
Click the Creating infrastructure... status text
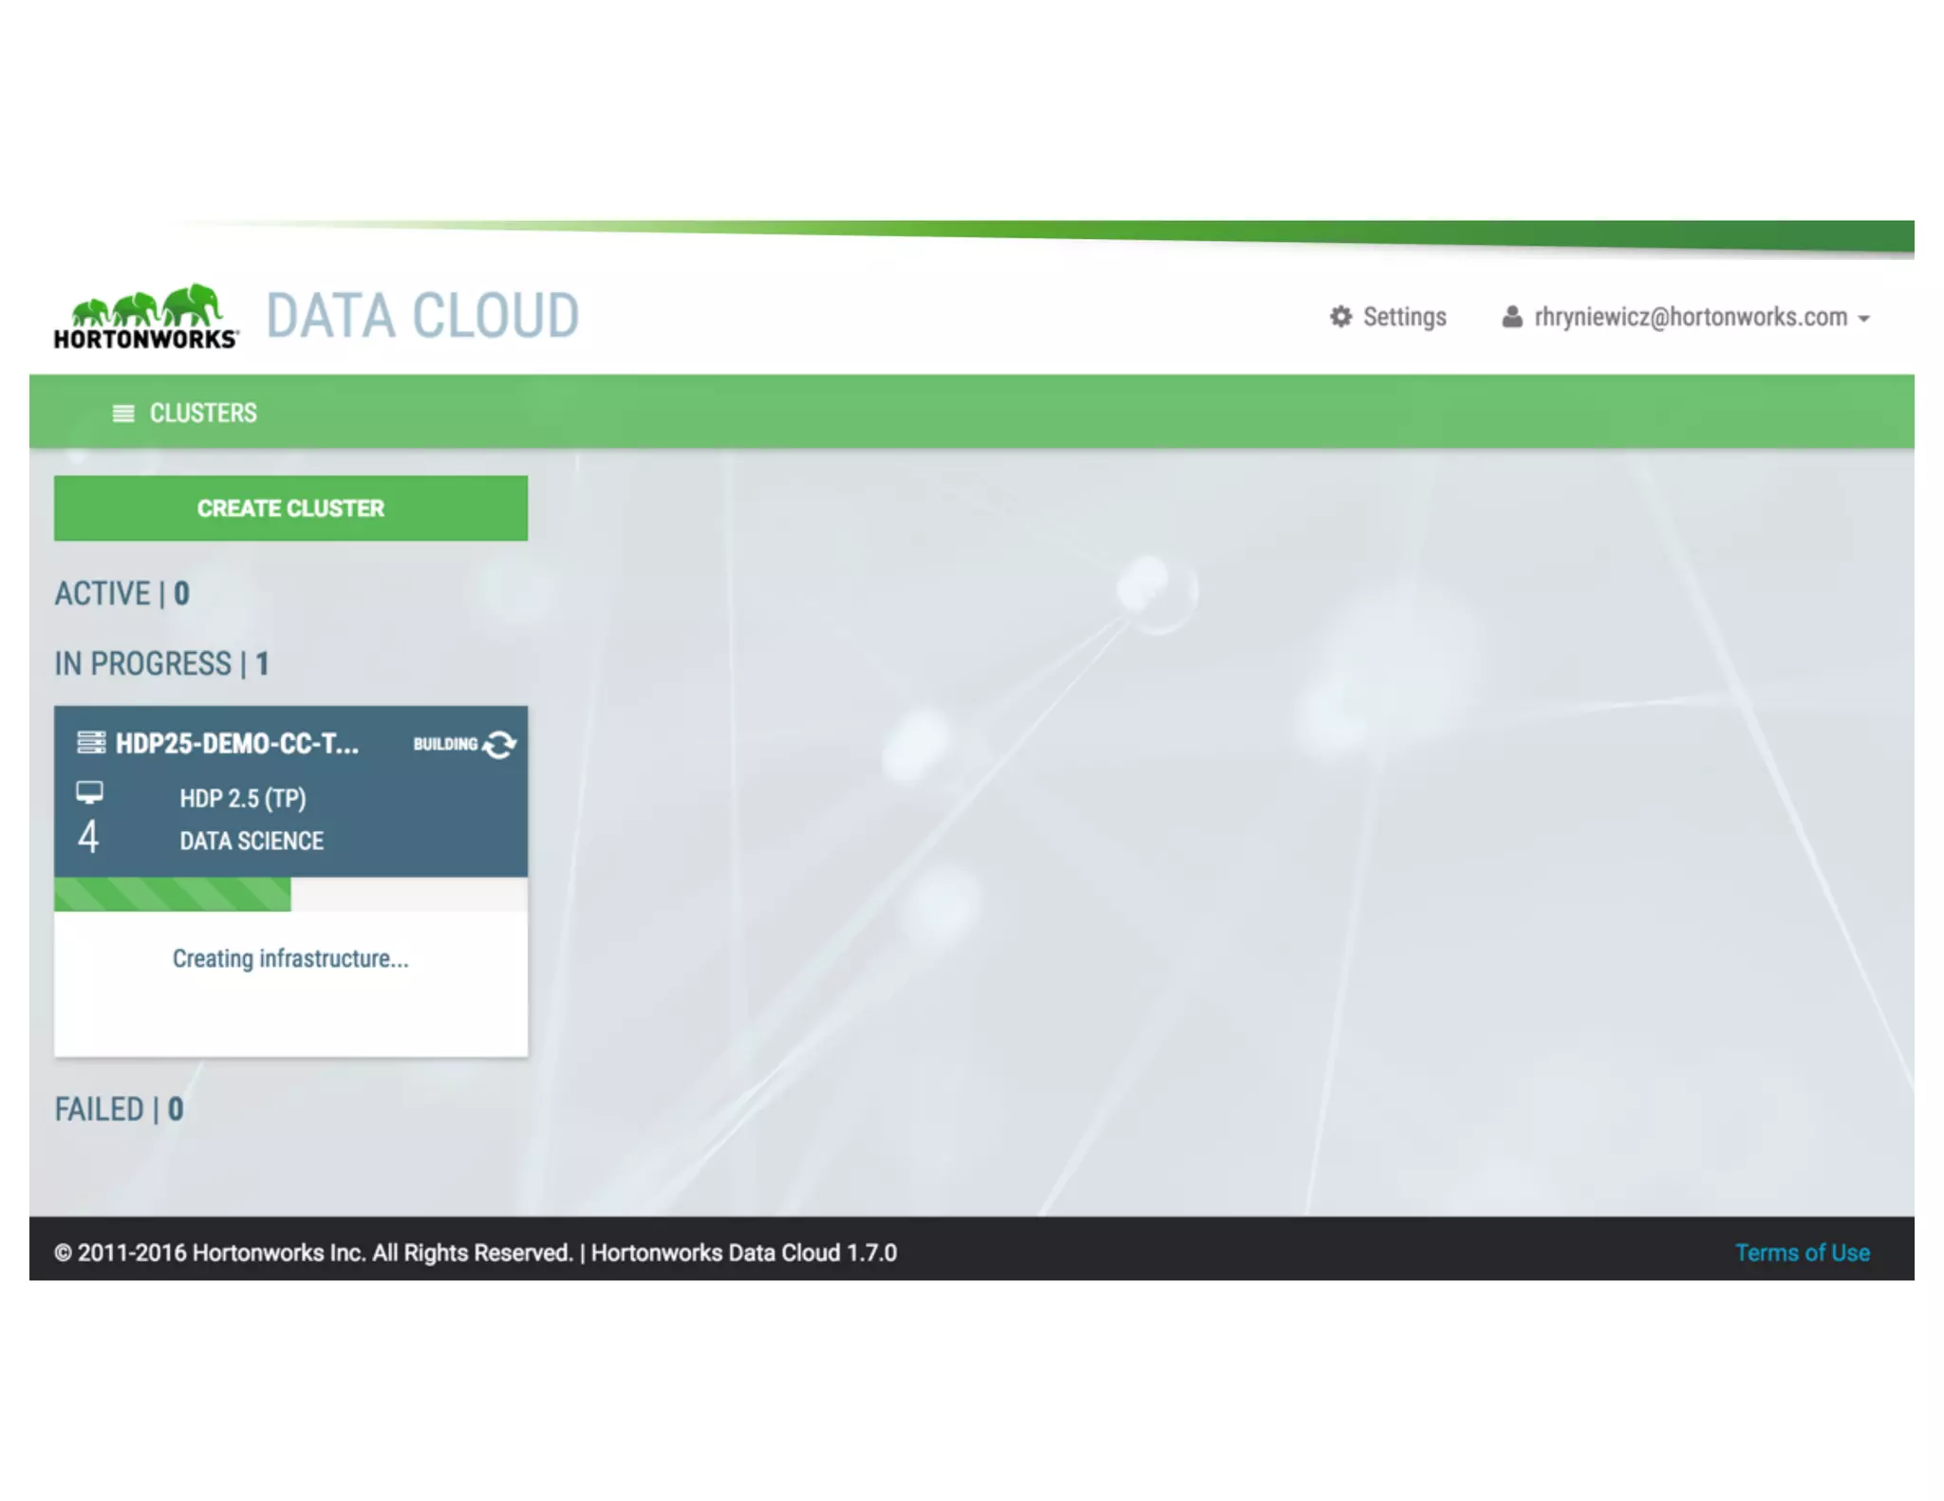290,959
